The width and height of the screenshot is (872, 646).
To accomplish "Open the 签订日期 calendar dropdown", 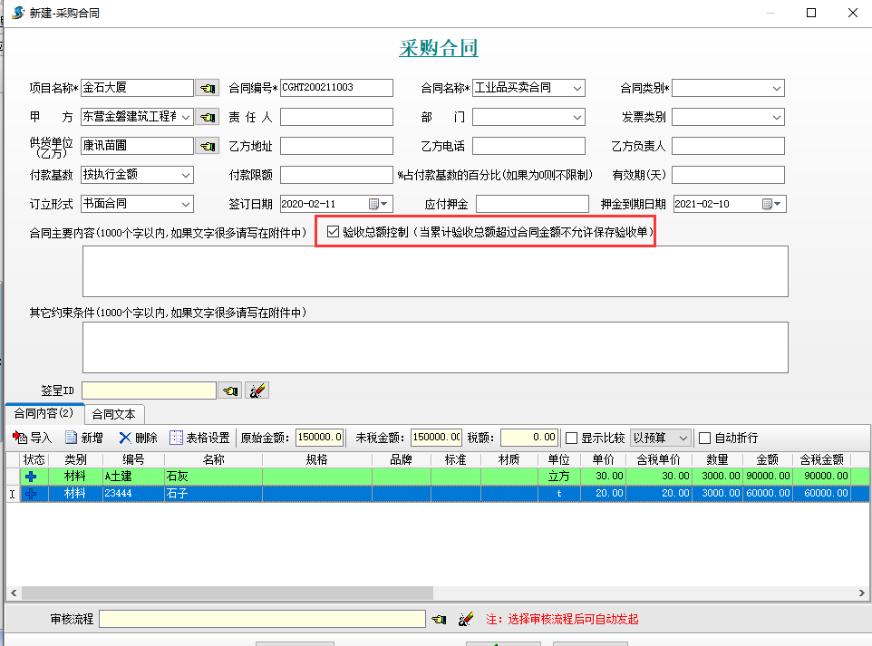I will click(x=384, y=204).
